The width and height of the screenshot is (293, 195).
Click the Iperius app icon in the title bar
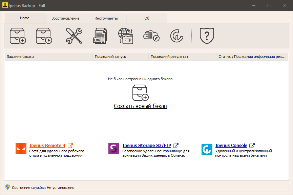[5, 5]
